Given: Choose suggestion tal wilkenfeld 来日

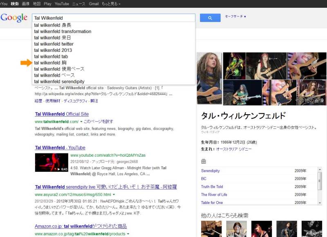Looking at the screenshot, I should pos(114,38).
